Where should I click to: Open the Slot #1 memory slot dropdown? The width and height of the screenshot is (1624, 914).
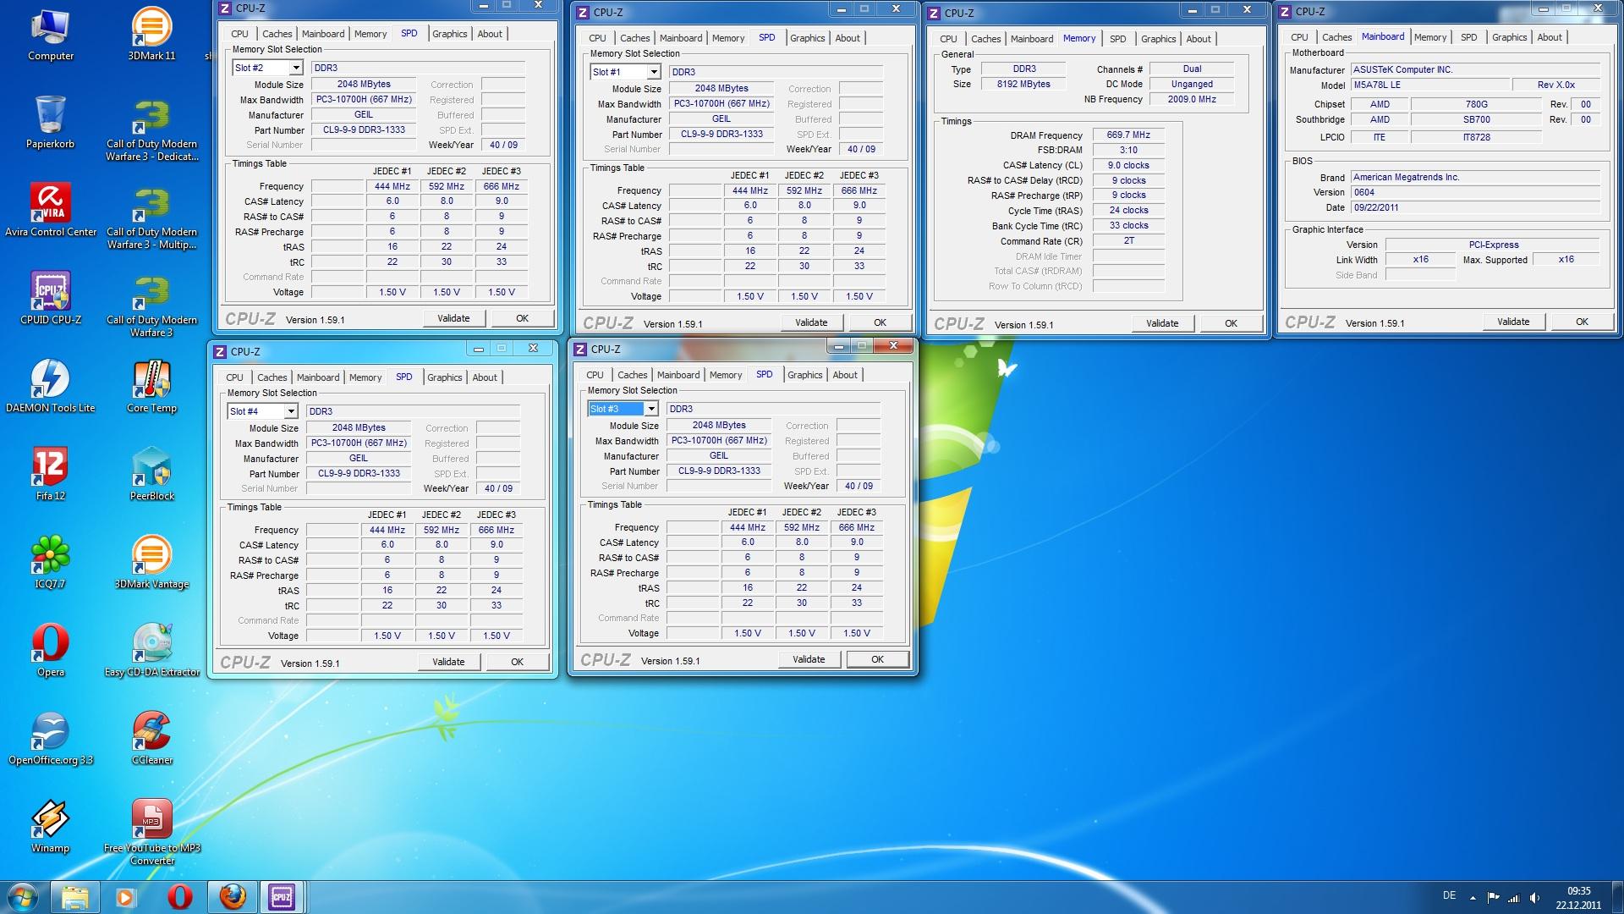(655, 72)
